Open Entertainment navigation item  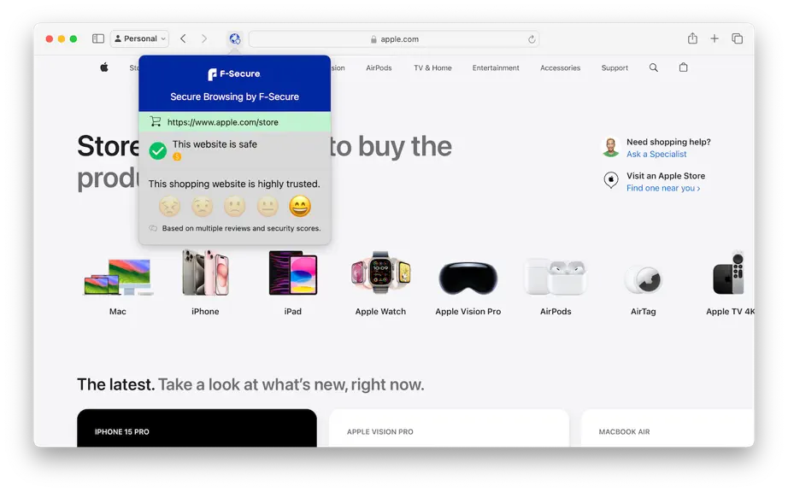pos(496,67)
